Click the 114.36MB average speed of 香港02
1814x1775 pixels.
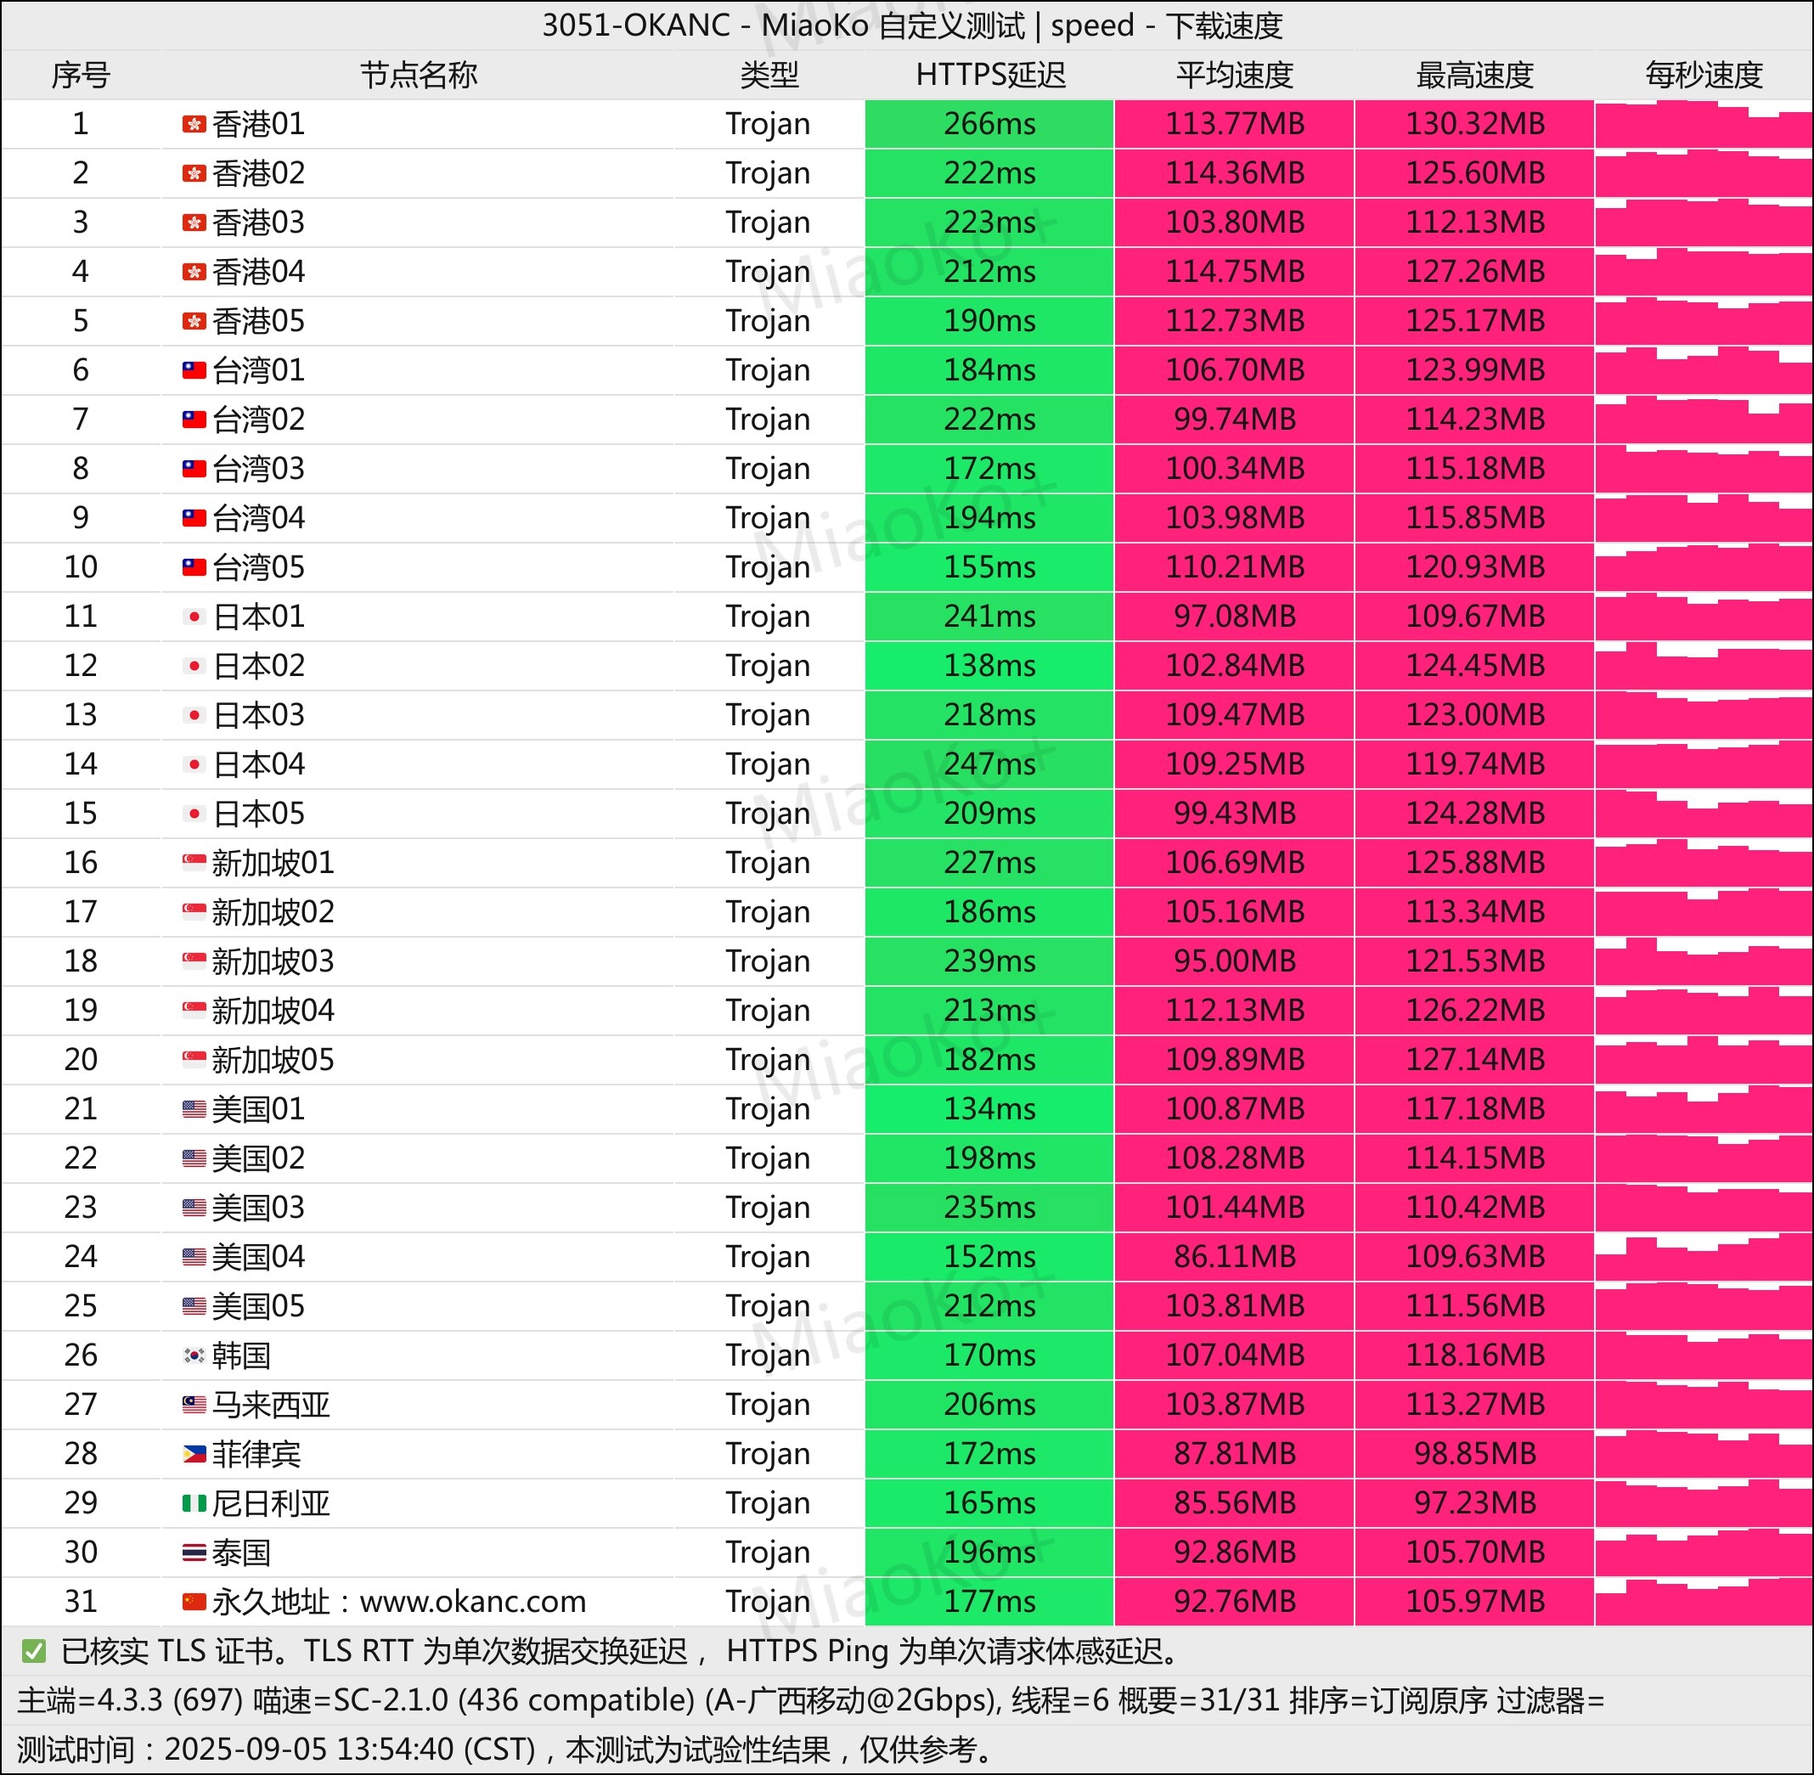1234,173
